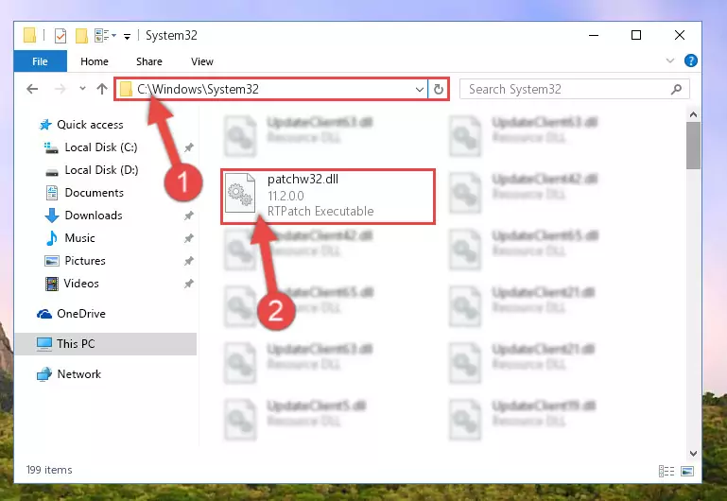Click the pin icon beside Videos
The image size is (727, 501).
pyautogui.click(x=188, y=284)
